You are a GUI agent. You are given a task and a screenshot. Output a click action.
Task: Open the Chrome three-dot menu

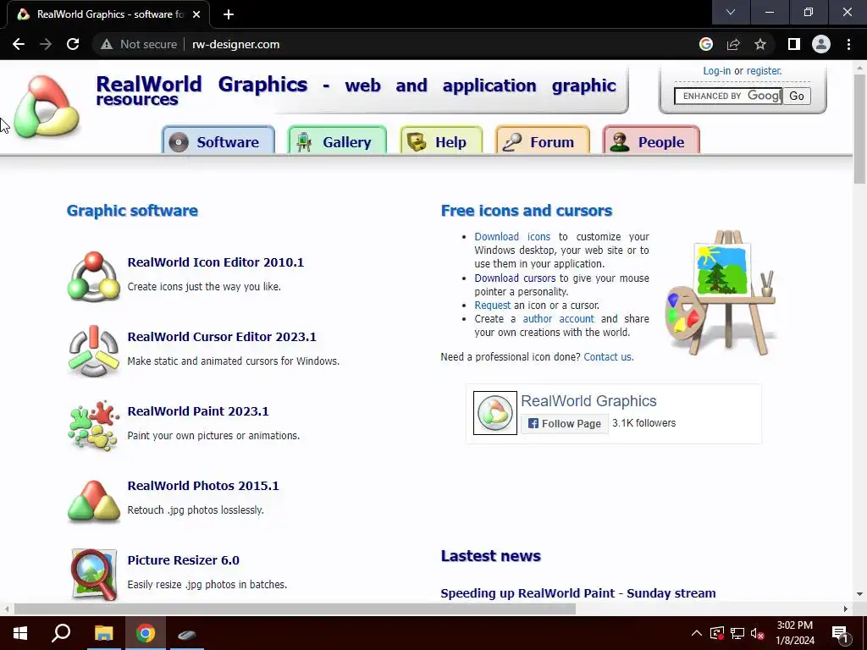848,44
